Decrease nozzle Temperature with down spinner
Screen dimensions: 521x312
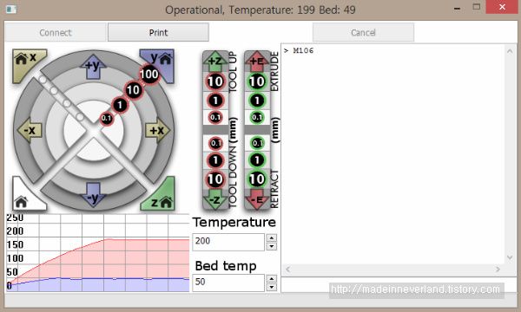coord(272,246)
